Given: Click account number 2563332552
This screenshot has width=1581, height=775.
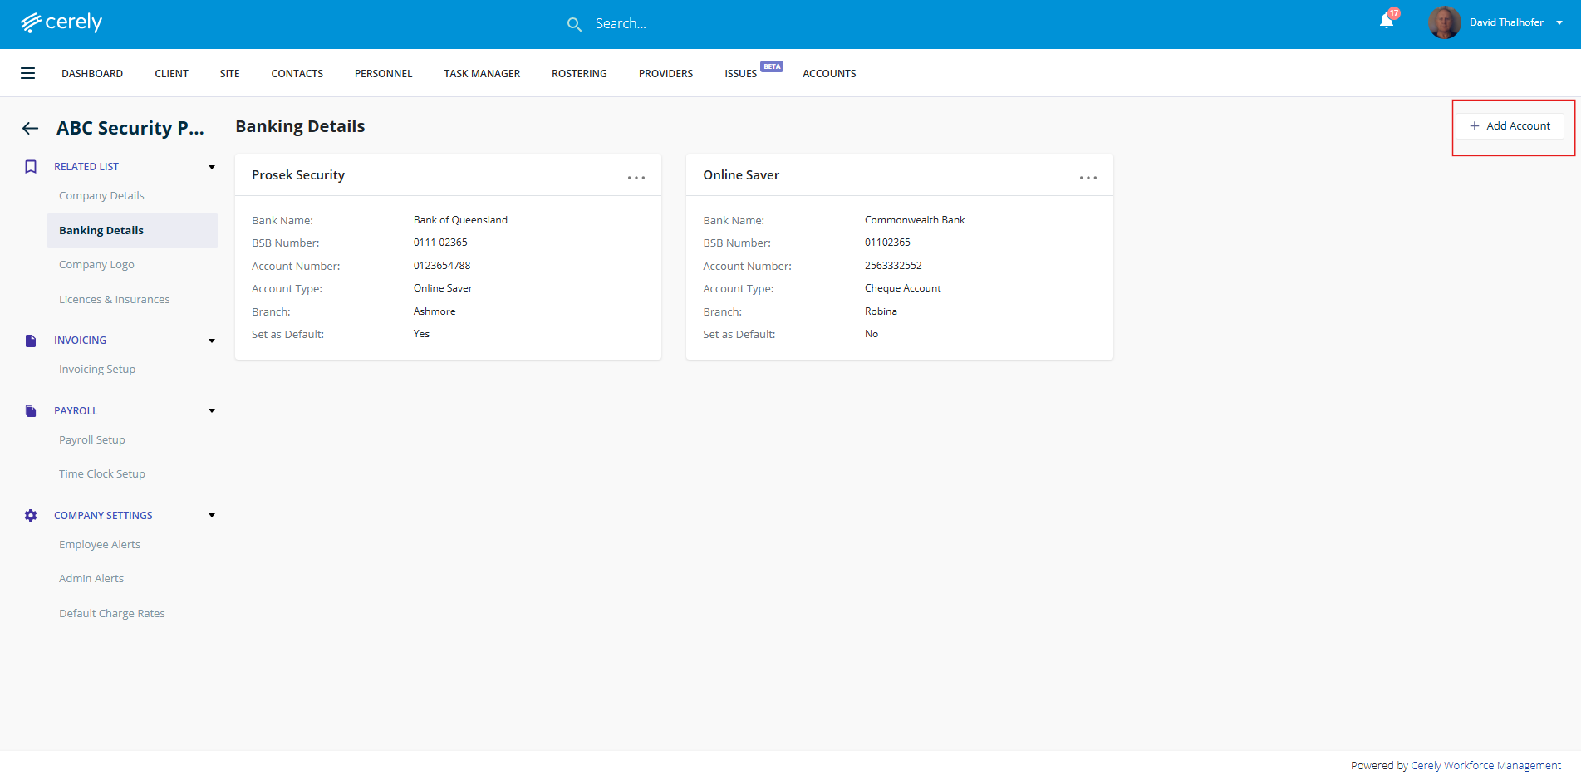Looking at the screenshot, I should tap(893, 266).
